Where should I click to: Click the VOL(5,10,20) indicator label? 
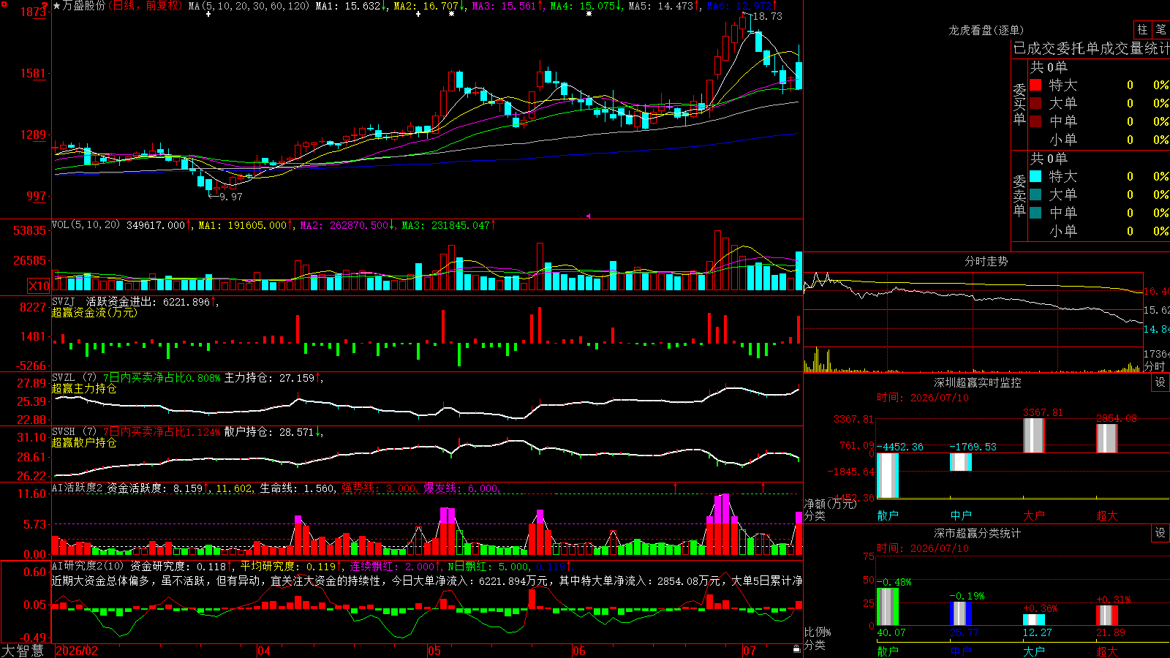click(86, 225)
